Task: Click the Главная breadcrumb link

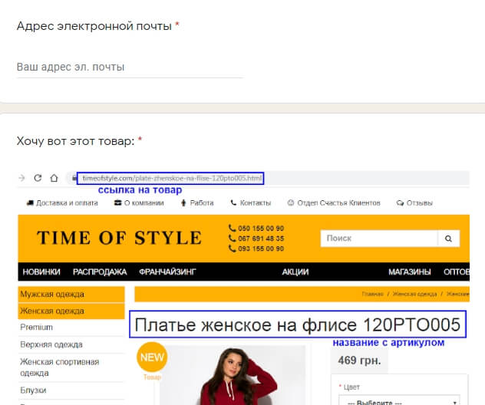Action: [x=372, y=294]
